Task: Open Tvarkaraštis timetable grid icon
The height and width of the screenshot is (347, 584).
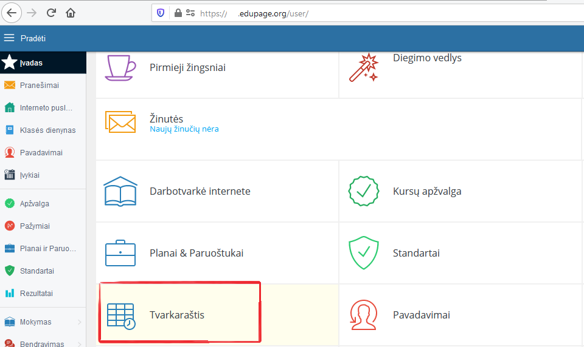Action: tap(121, 317)
